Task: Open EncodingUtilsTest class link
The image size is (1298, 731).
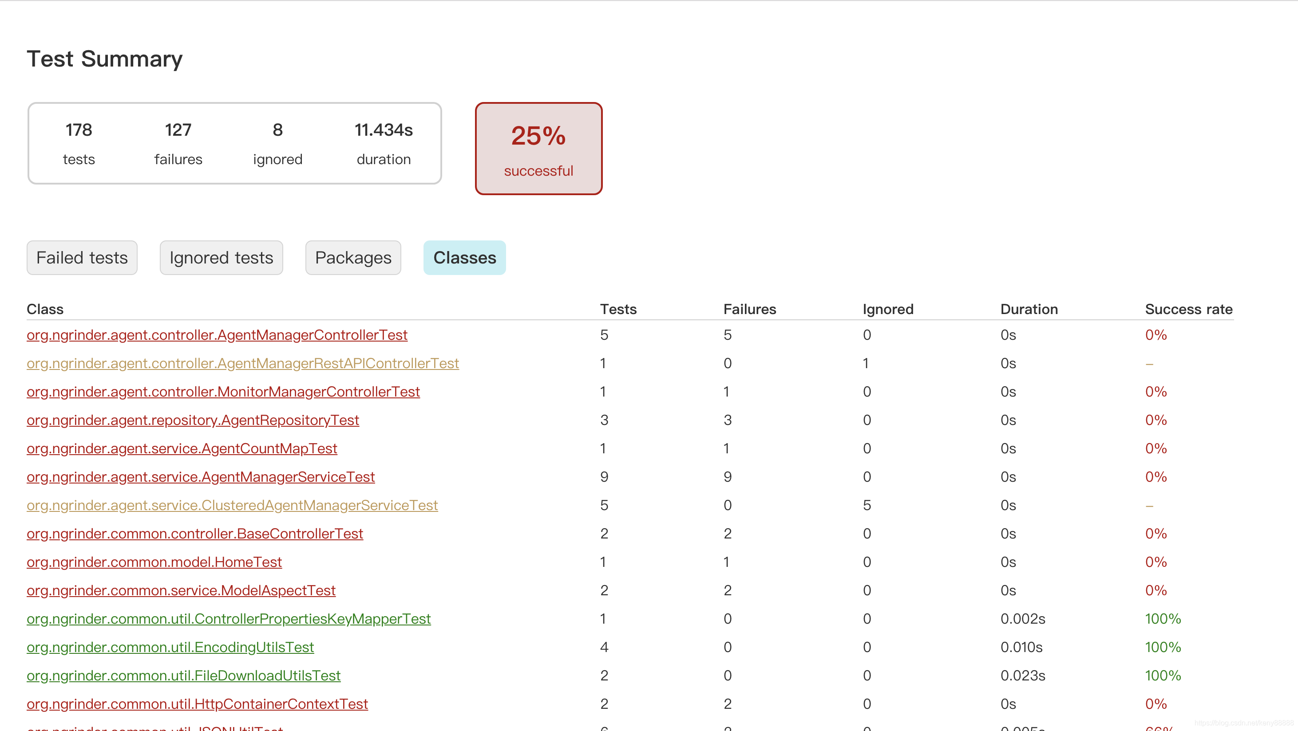Action: (x=170, y=647)
